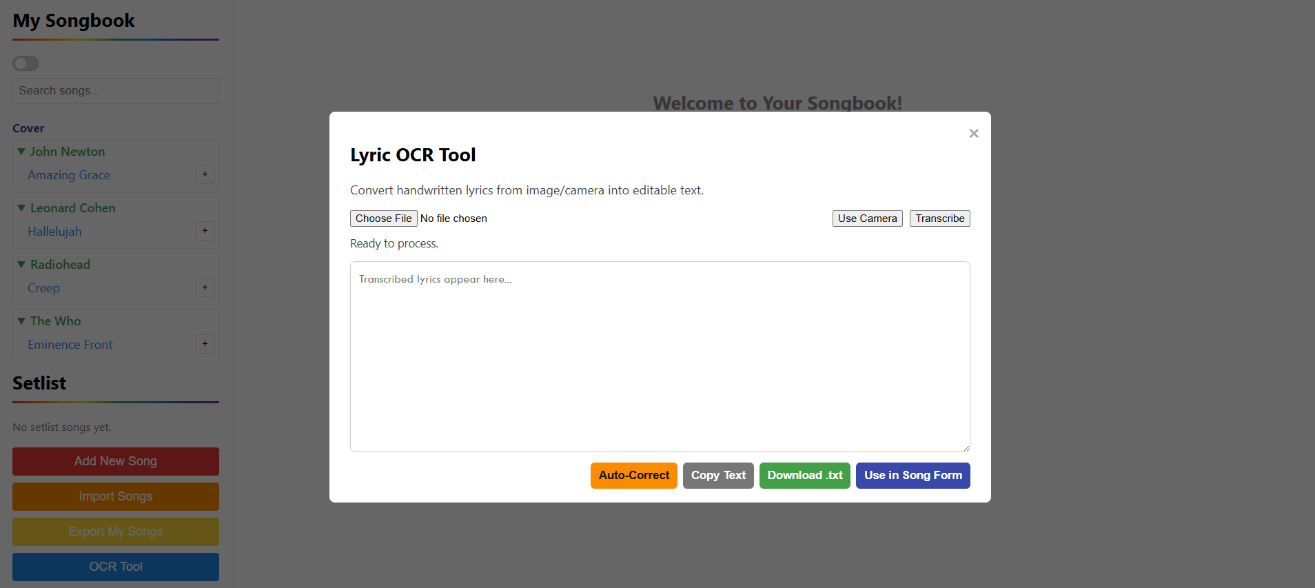Close the Lyric OCR Tool dialog
Screen dimensions: 1315x588
tap(973, 134)
